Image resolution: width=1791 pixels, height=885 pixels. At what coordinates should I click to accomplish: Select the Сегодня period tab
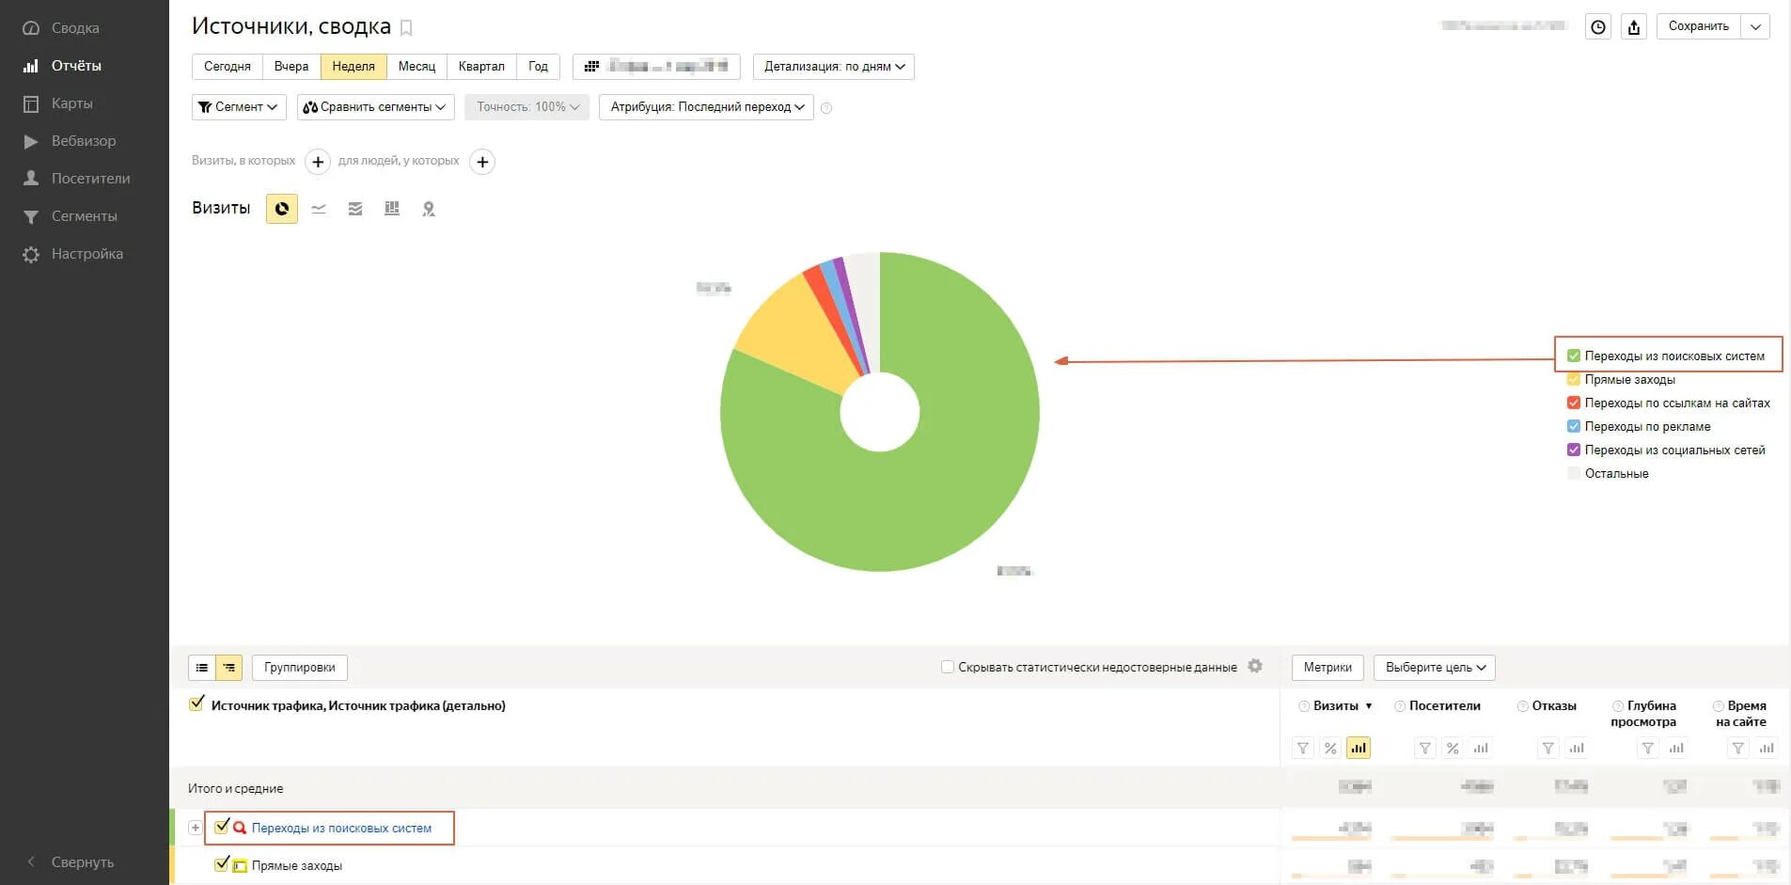pos(228,67)
